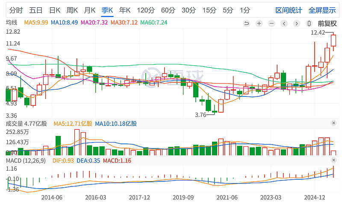Click the 全屏显示 fullscreen link
Image resolution: width=342 pixels, height=204 pixels.
click(322, 10)
